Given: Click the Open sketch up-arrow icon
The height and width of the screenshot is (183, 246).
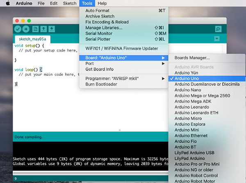Looking at the screenshot, I should 43,29.
